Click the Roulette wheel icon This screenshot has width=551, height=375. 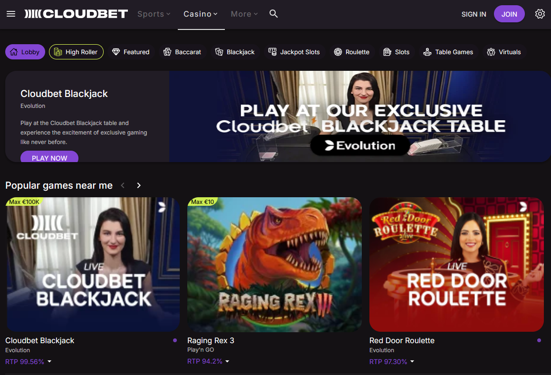pyautogui.click(x=338, y=52)
